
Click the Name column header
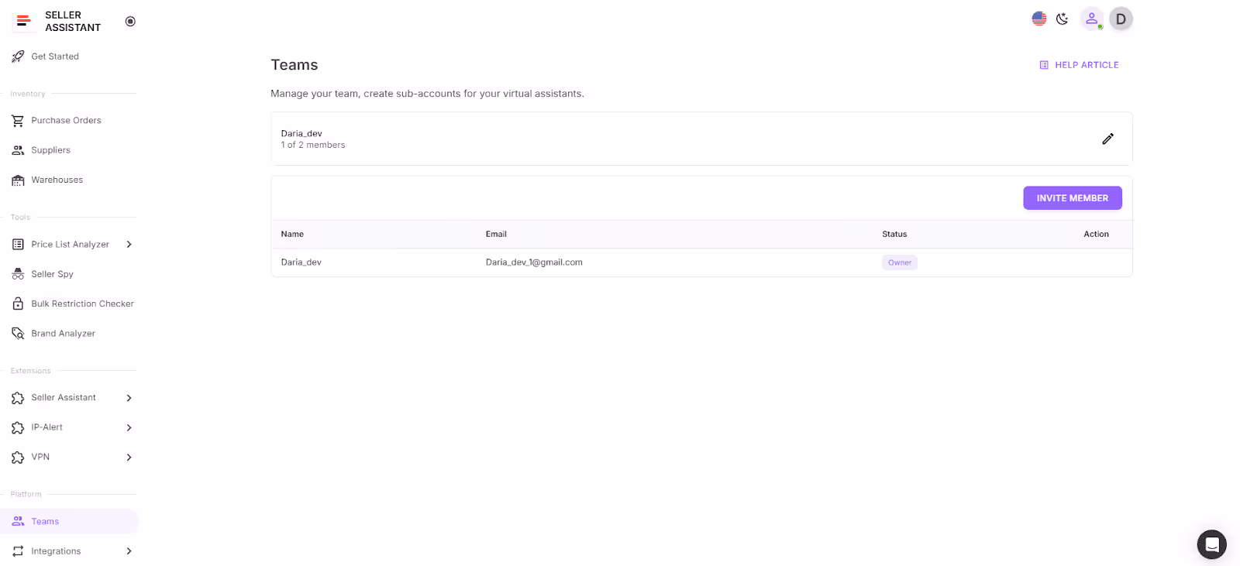(x=292, y=234)
